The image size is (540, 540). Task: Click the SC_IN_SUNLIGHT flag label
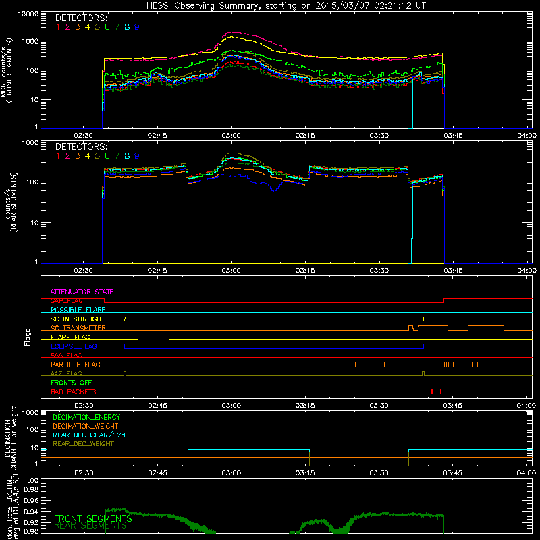point(78,319)
